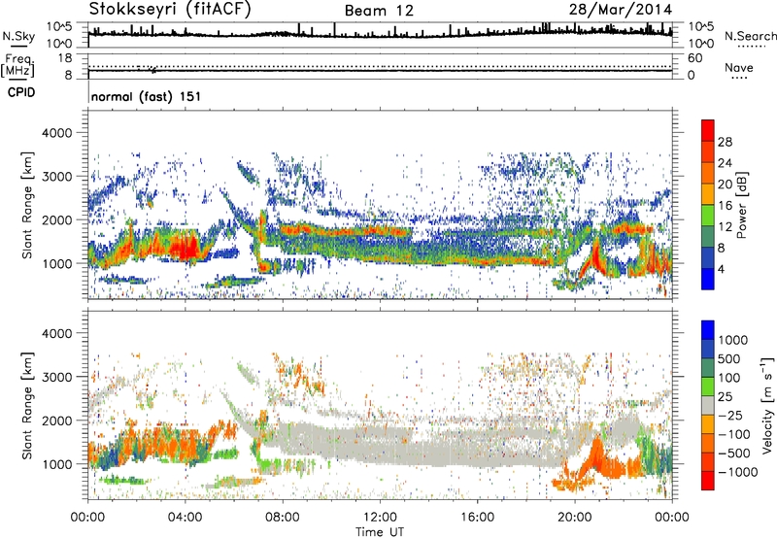Screen dimensions: 777x538
Task: Click the sky noise trace panel
Action: pyautogui.click(x=380, y=35)
